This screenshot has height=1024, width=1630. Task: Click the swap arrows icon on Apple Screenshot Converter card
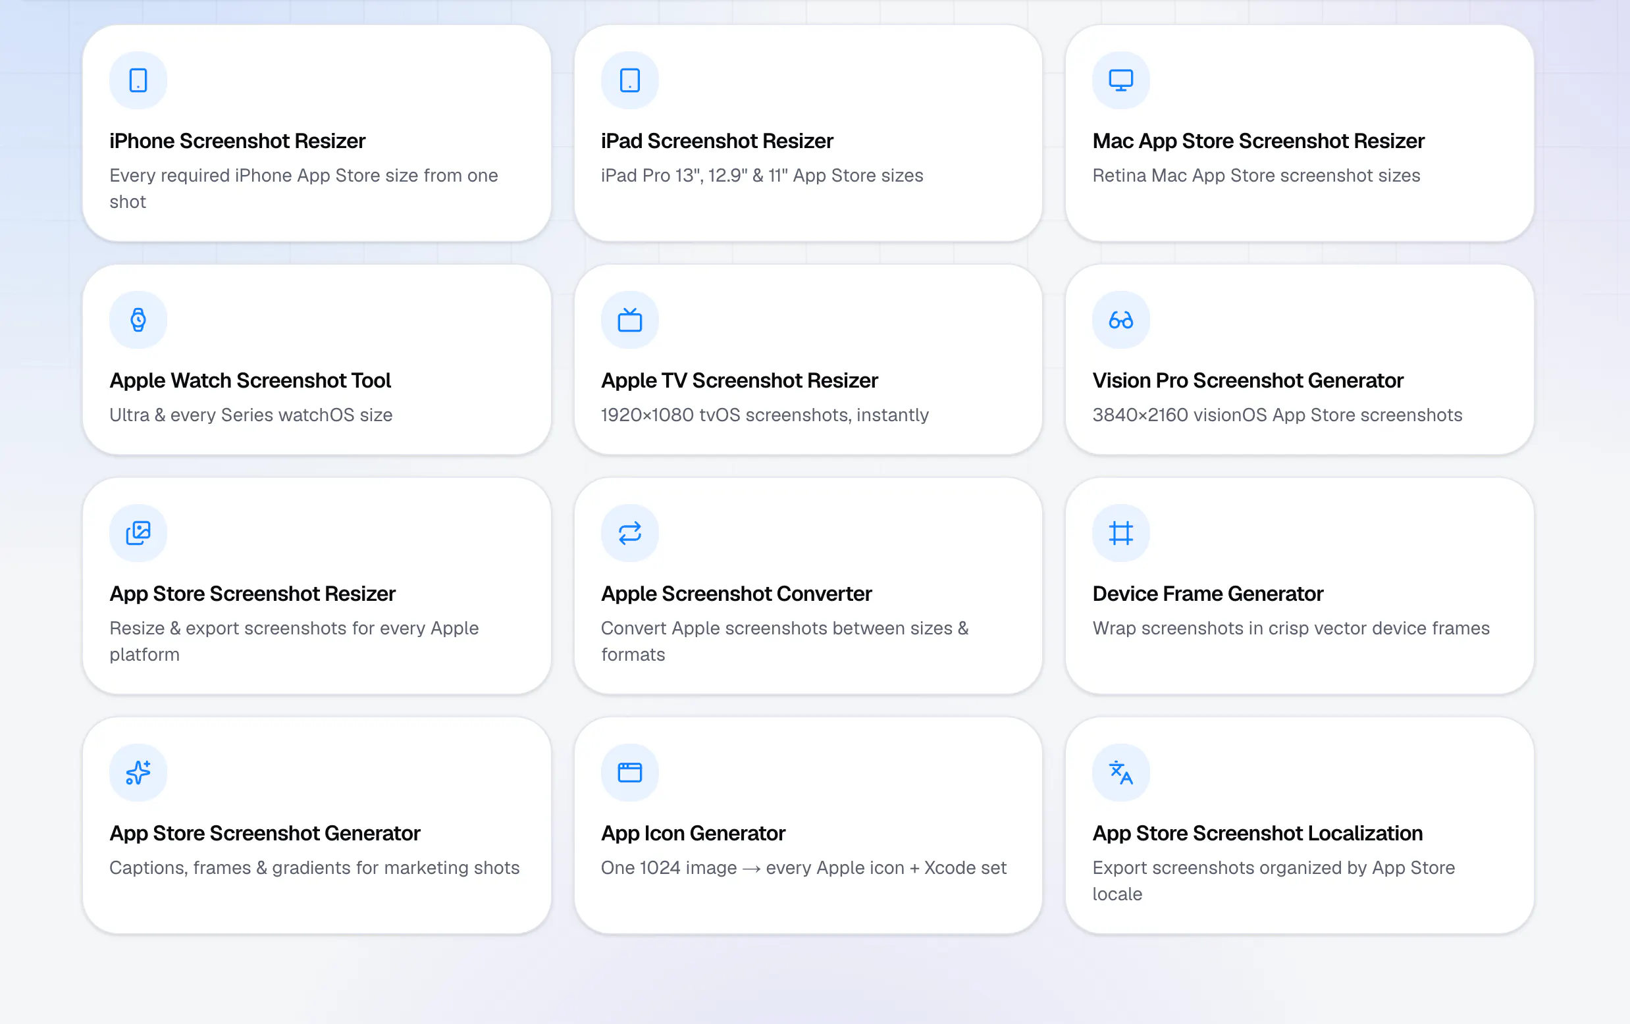[x=629, y=532]
